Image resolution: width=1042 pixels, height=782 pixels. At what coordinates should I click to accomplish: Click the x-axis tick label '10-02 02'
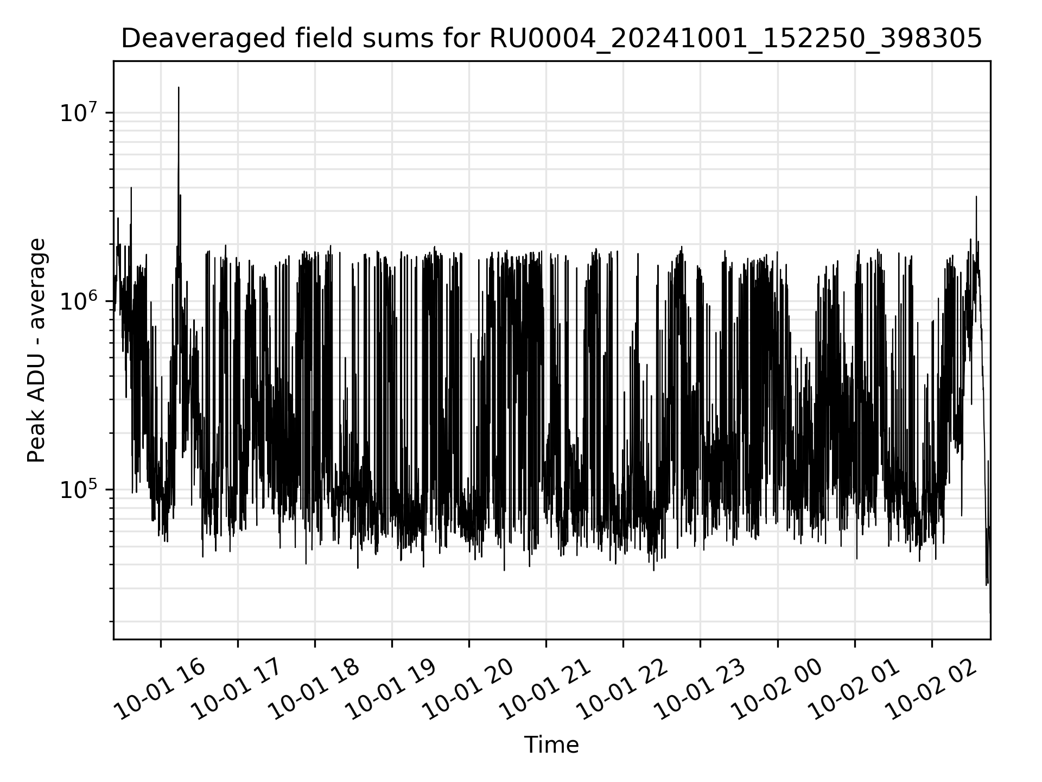932,690
